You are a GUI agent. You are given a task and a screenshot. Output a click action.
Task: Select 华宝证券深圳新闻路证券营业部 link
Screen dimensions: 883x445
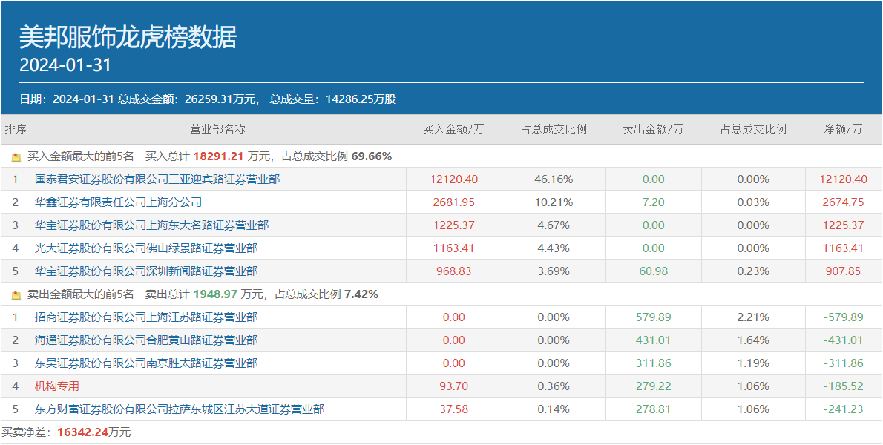(x=146, y=271)
